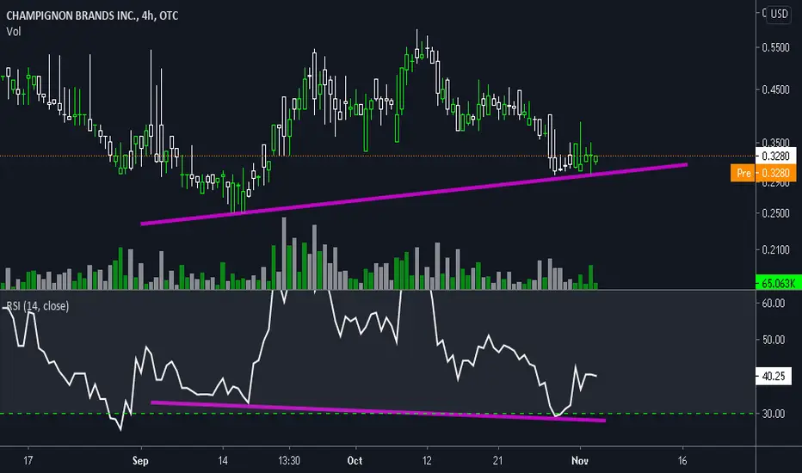
Task: Click the 17 date label on time axis
Action: (28, 461)
